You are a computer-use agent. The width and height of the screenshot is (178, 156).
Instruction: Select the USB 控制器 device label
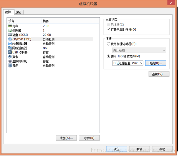click(20, 52)
